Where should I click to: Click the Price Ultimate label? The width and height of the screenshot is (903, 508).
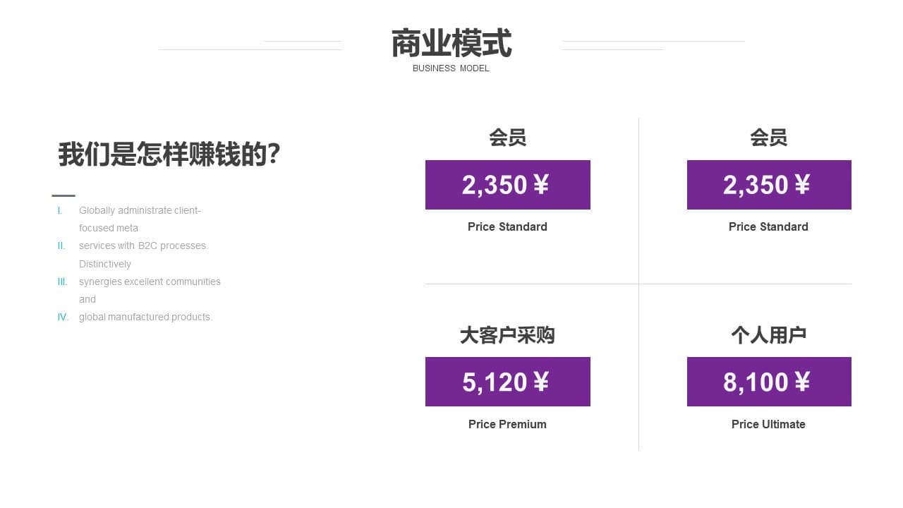pyautogui.click(x=768, y=424)
